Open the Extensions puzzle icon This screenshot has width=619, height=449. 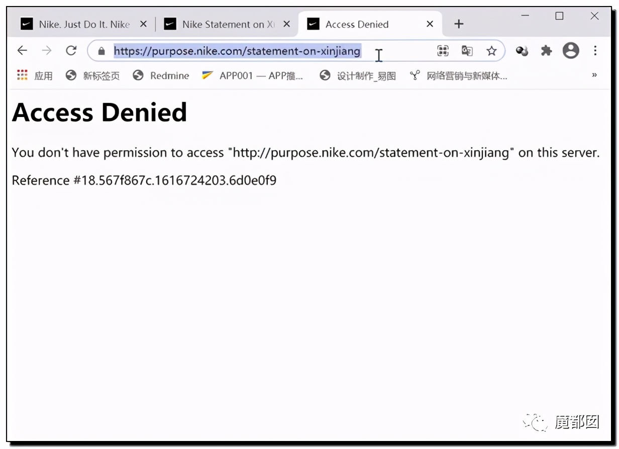click(x=546, y=51)
